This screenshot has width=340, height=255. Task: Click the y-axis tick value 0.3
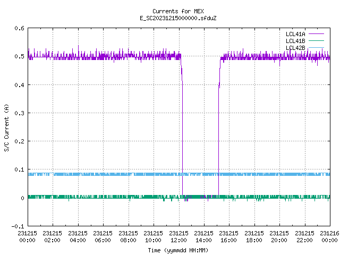(19, 113)
